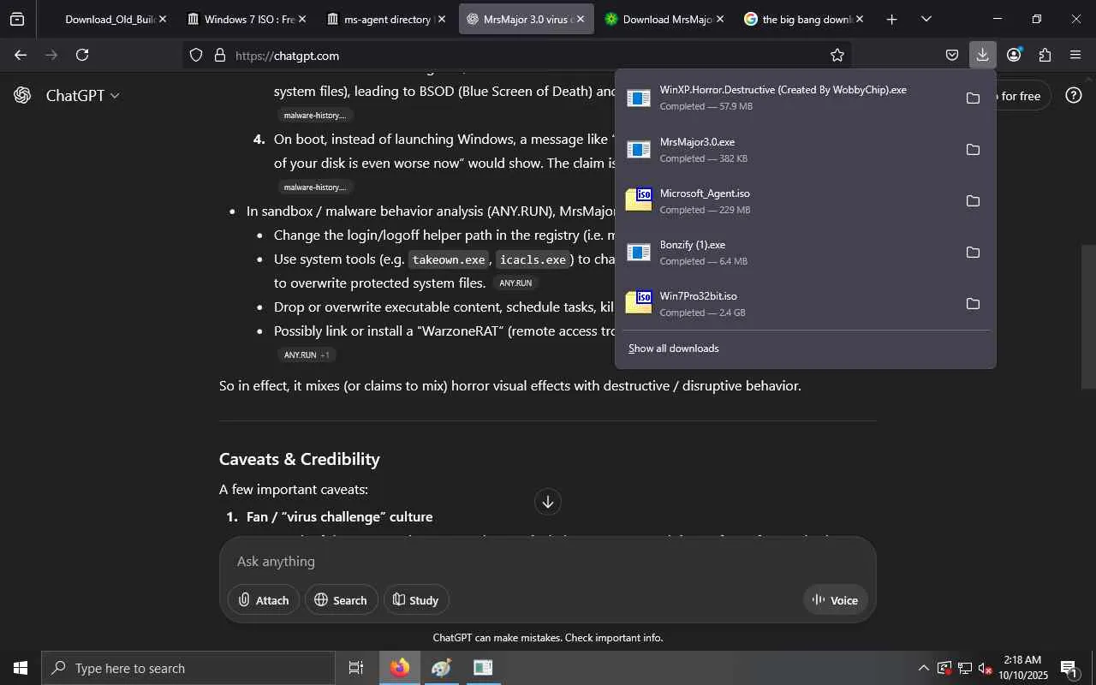Click the Windows taskbar search box

[188, 668]
